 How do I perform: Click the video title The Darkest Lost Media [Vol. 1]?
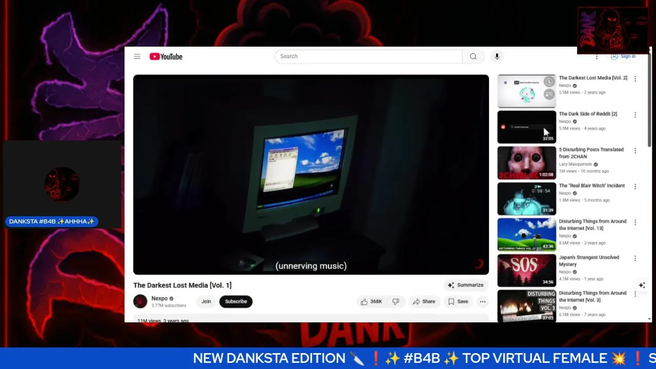tap(182, 285)
